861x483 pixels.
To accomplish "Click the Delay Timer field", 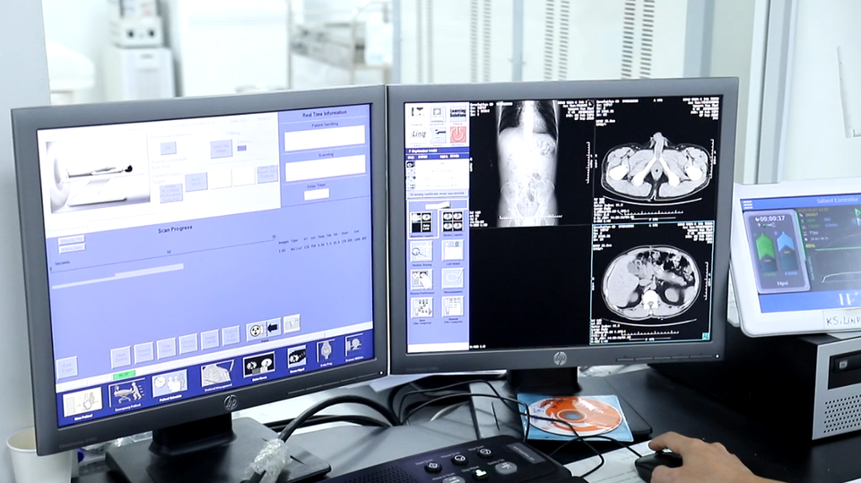I will coord(317,194).
